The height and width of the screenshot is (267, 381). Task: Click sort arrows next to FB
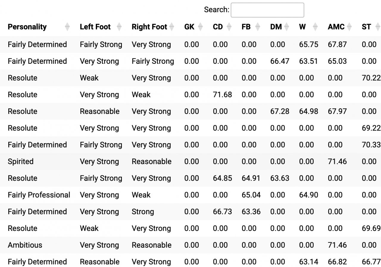pyautogui.click(x=257, y=27)
